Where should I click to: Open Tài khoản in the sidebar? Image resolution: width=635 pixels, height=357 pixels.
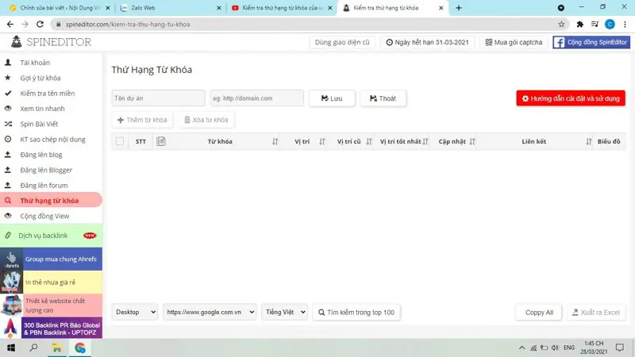(35, 63)
